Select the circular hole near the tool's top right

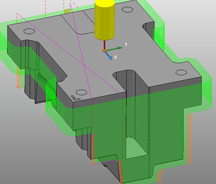127,9
